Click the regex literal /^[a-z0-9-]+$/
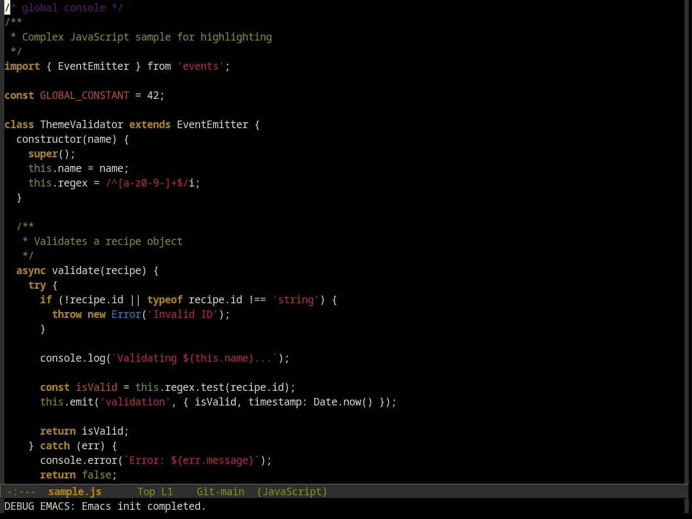The image size is (692, 519). [x=147, y=183]
